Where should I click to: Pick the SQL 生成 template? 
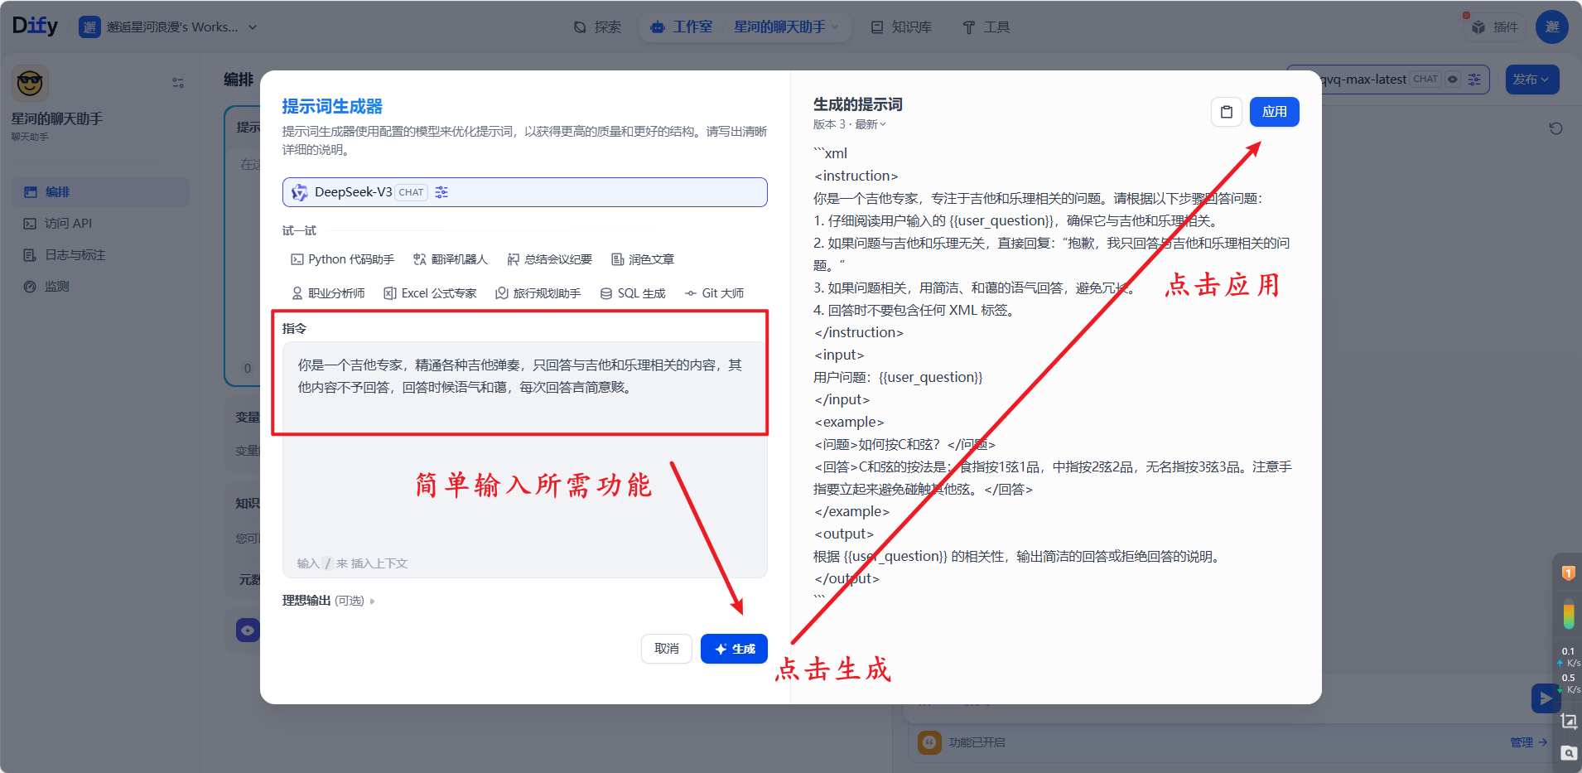click(633, 293)
